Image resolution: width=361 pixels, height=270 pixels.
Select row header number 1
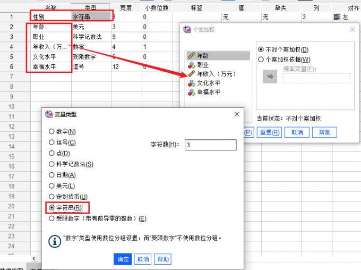tap(12, 17)
